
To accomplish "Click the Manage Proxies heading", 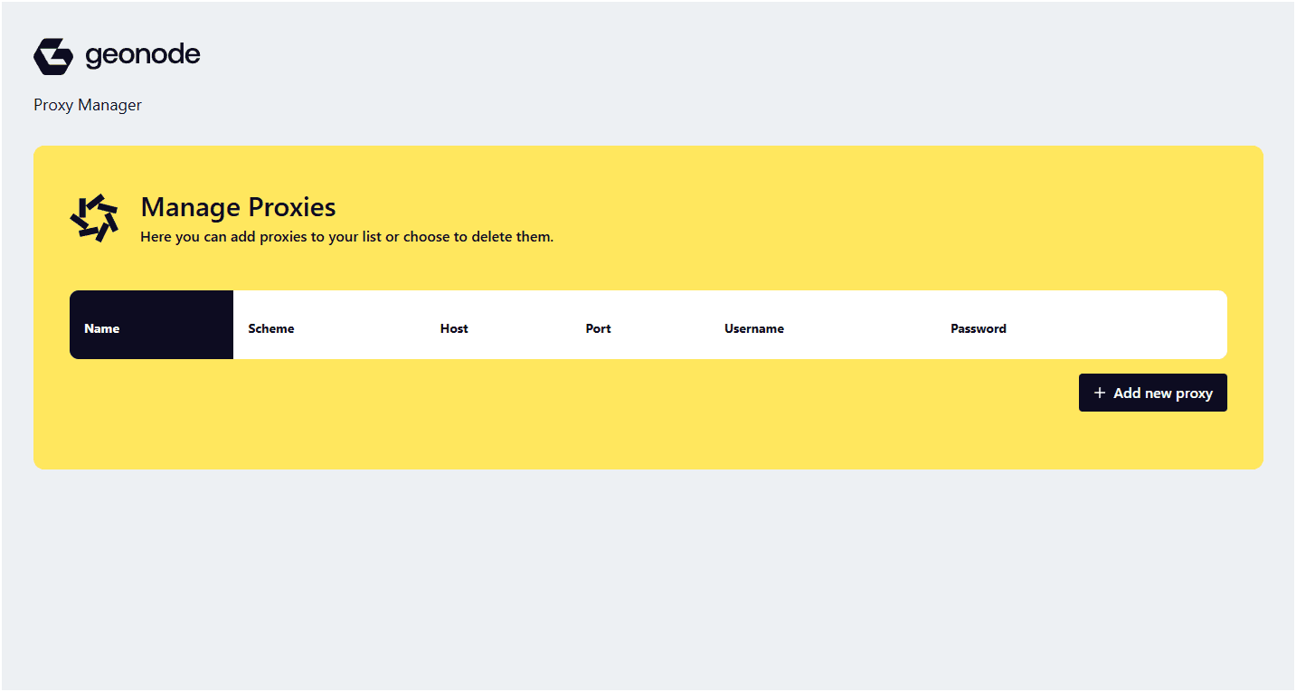I will (x=238, y=207).
